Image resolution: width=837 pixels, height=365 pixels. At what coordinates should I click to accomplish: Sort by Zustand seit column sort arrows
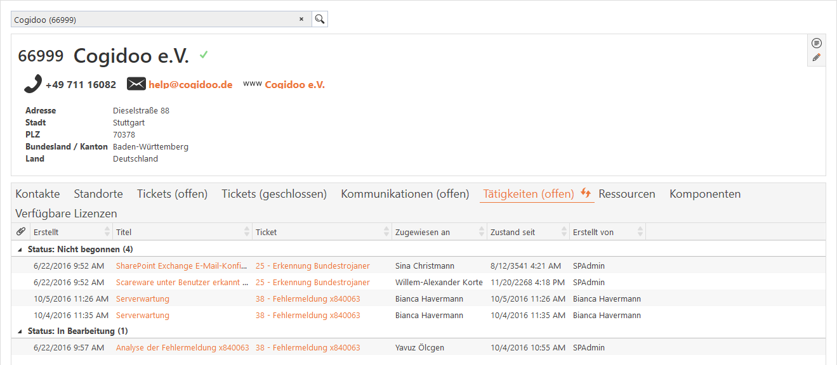coord(564,232)
